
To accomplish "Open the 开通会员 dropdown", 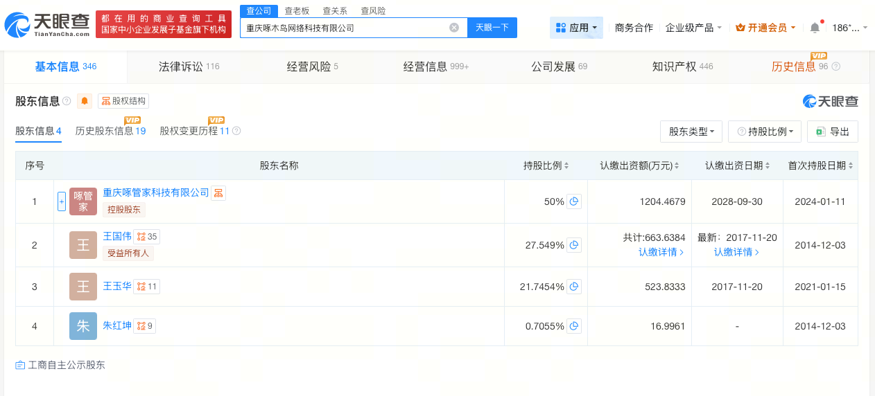I will click(x=765, y=28).
